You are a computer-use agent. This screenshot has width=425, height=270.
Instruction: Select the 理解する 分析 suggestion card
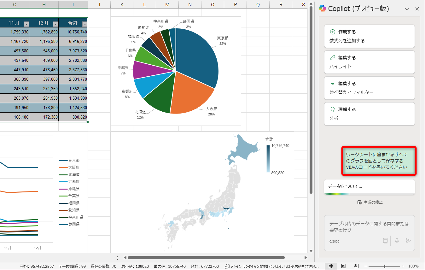coord(369,114)
